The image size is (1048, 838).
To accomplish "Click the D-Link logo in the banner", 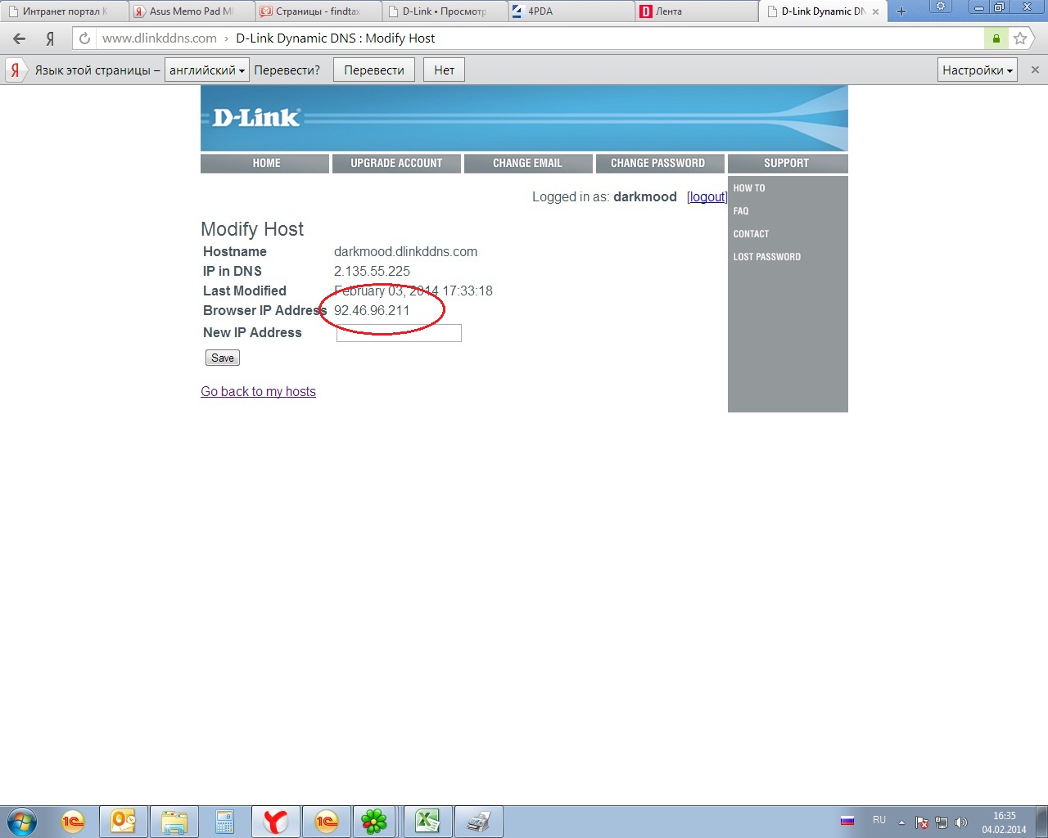I will point(256,118).
